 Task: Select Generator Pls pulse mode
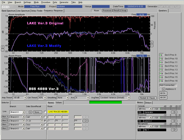[x=178, y=6]
